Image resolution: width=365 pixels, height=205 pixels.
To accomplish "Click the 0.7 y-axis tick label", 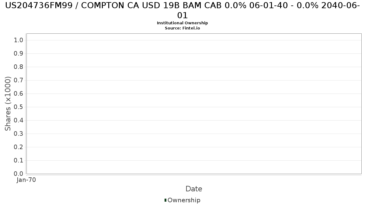I will pos(19,80).
